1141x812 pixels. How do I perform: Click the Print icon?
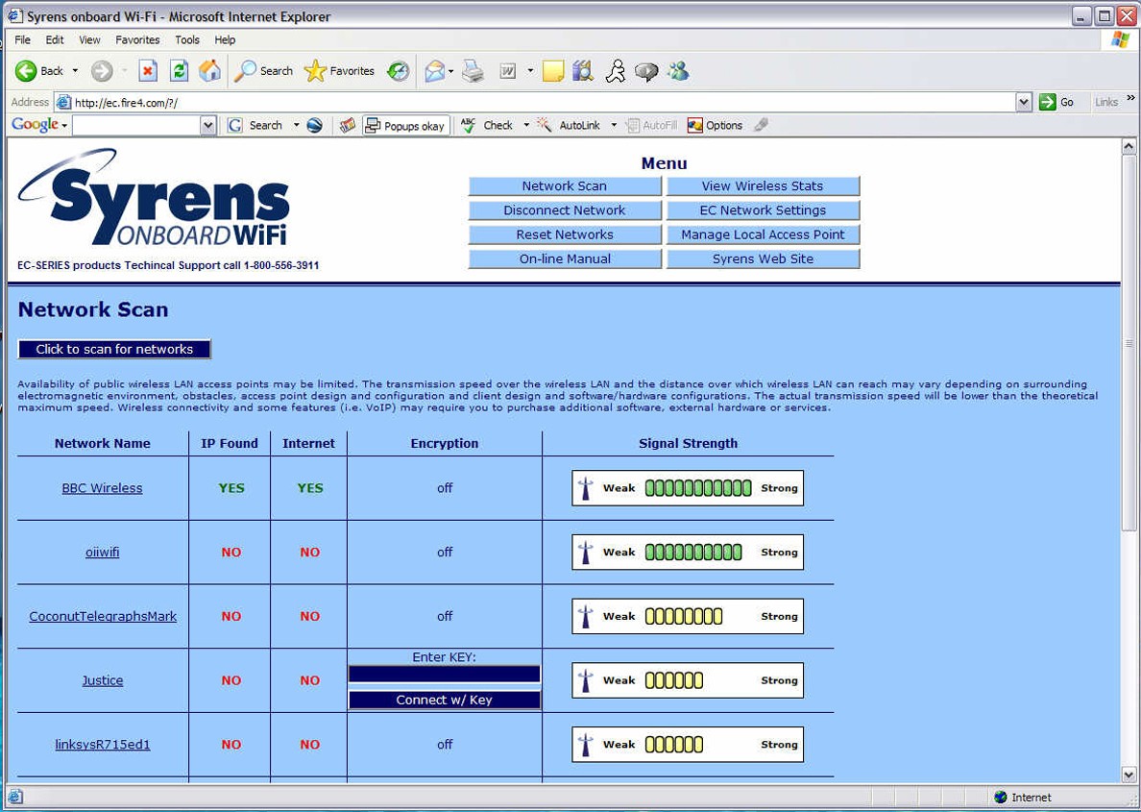coord(473,71)
